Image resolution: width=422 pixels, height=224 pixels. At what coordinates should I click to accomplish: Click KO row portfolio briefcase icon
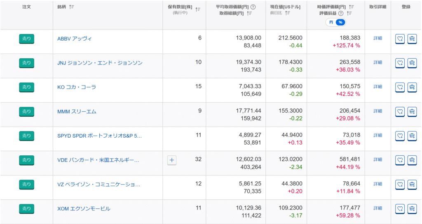point(412,87)
